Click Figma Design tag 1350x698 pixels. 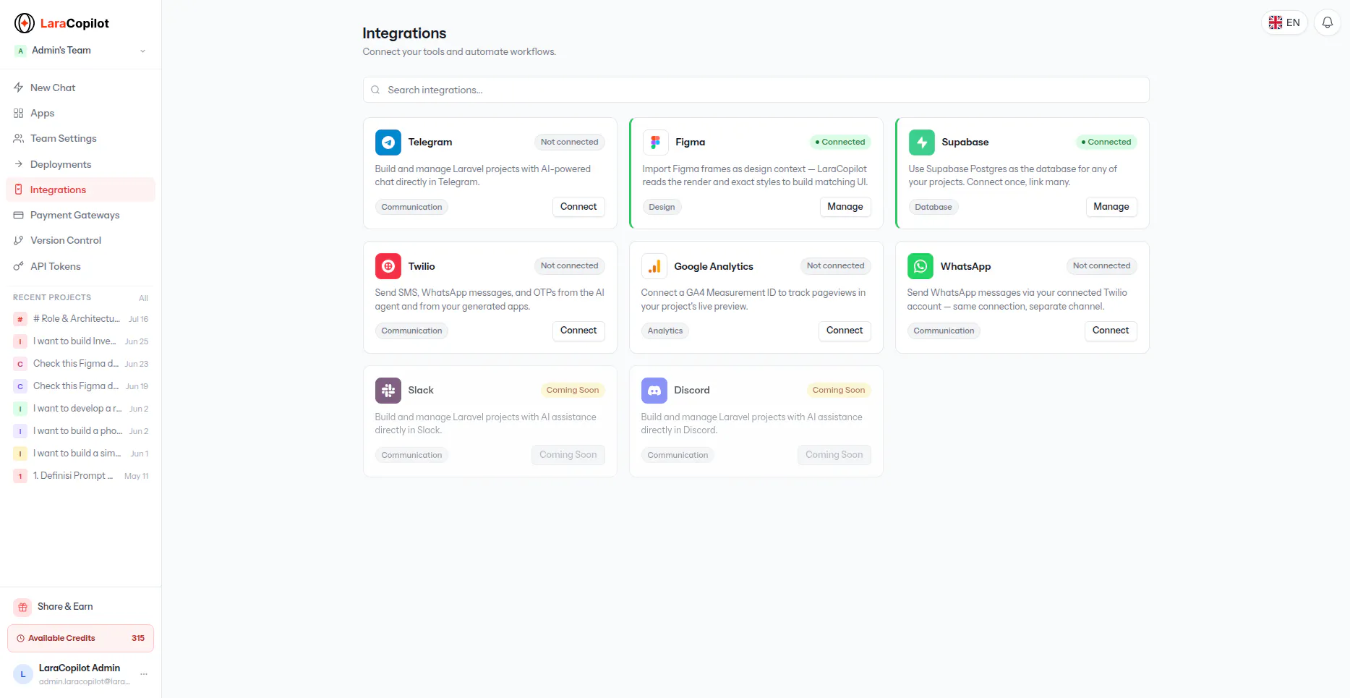click(x=662, y=207)
